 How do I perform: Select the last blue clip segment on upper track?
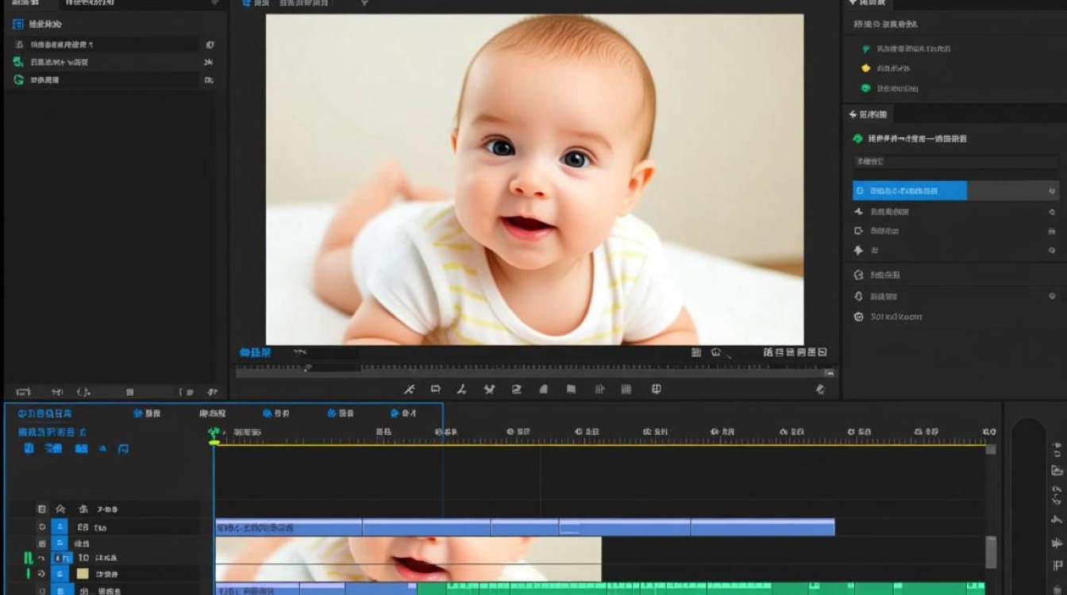point(763,528)
